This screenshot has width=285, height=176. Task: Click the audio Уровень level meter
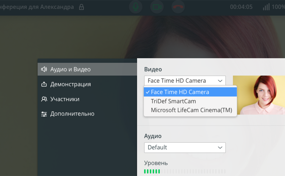[x=185, y=171]
